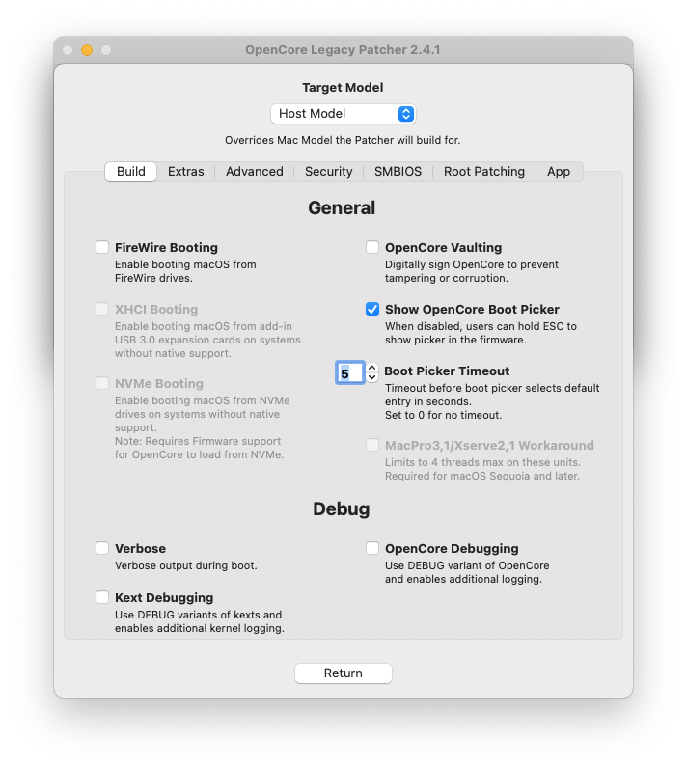Decrease Boot Picker Timeout with down arrow

click(372, 377)
